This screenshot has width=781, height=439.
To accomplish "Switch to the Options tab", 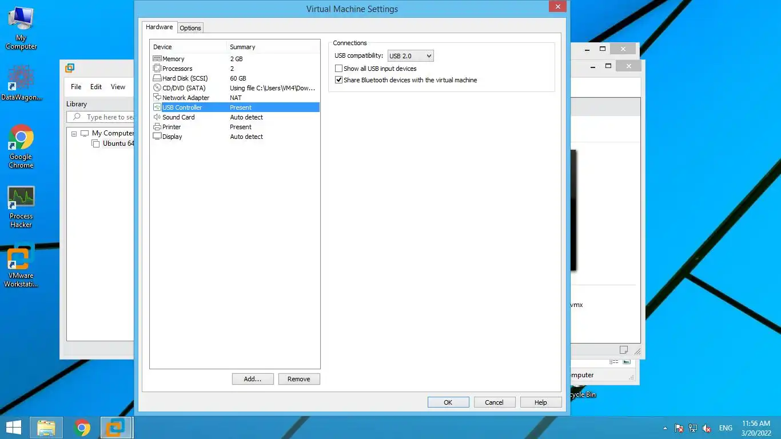I will click(x=190, y=28).
